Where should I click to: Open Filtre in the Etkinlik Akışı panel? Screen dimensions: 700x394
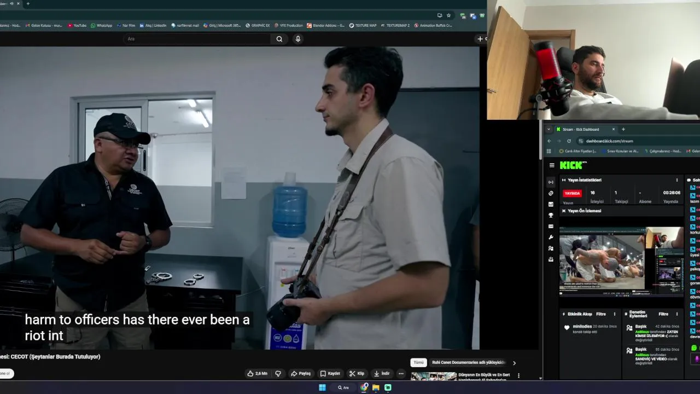[x=601, y=314]
